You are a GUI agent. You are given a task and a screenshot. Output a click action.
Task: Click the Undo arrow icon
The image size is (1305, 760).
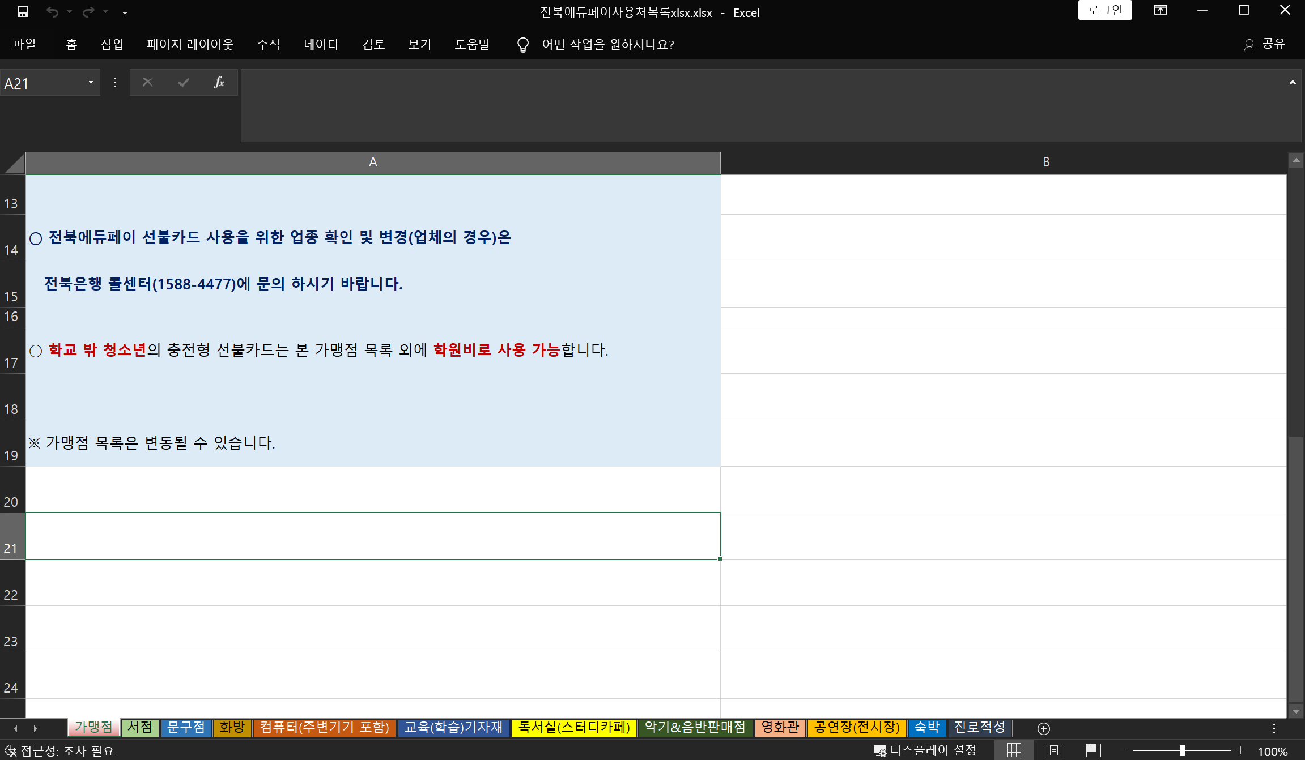pyautogui.click(x=52, y=12)
